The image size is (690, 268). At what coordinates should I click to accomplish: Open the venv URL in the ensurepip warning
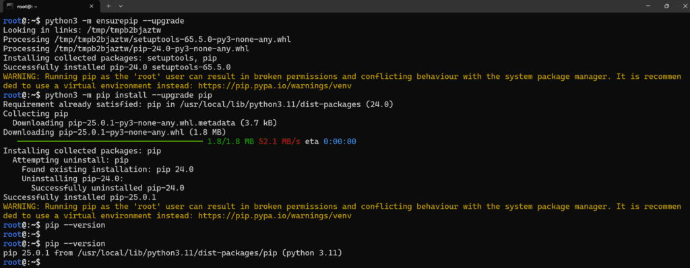275,86
